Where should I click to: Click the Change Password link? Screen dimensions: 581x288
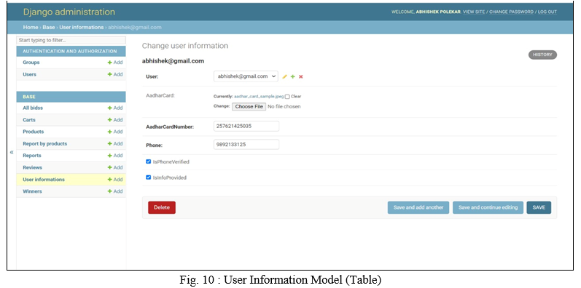(x=512, y=12)
